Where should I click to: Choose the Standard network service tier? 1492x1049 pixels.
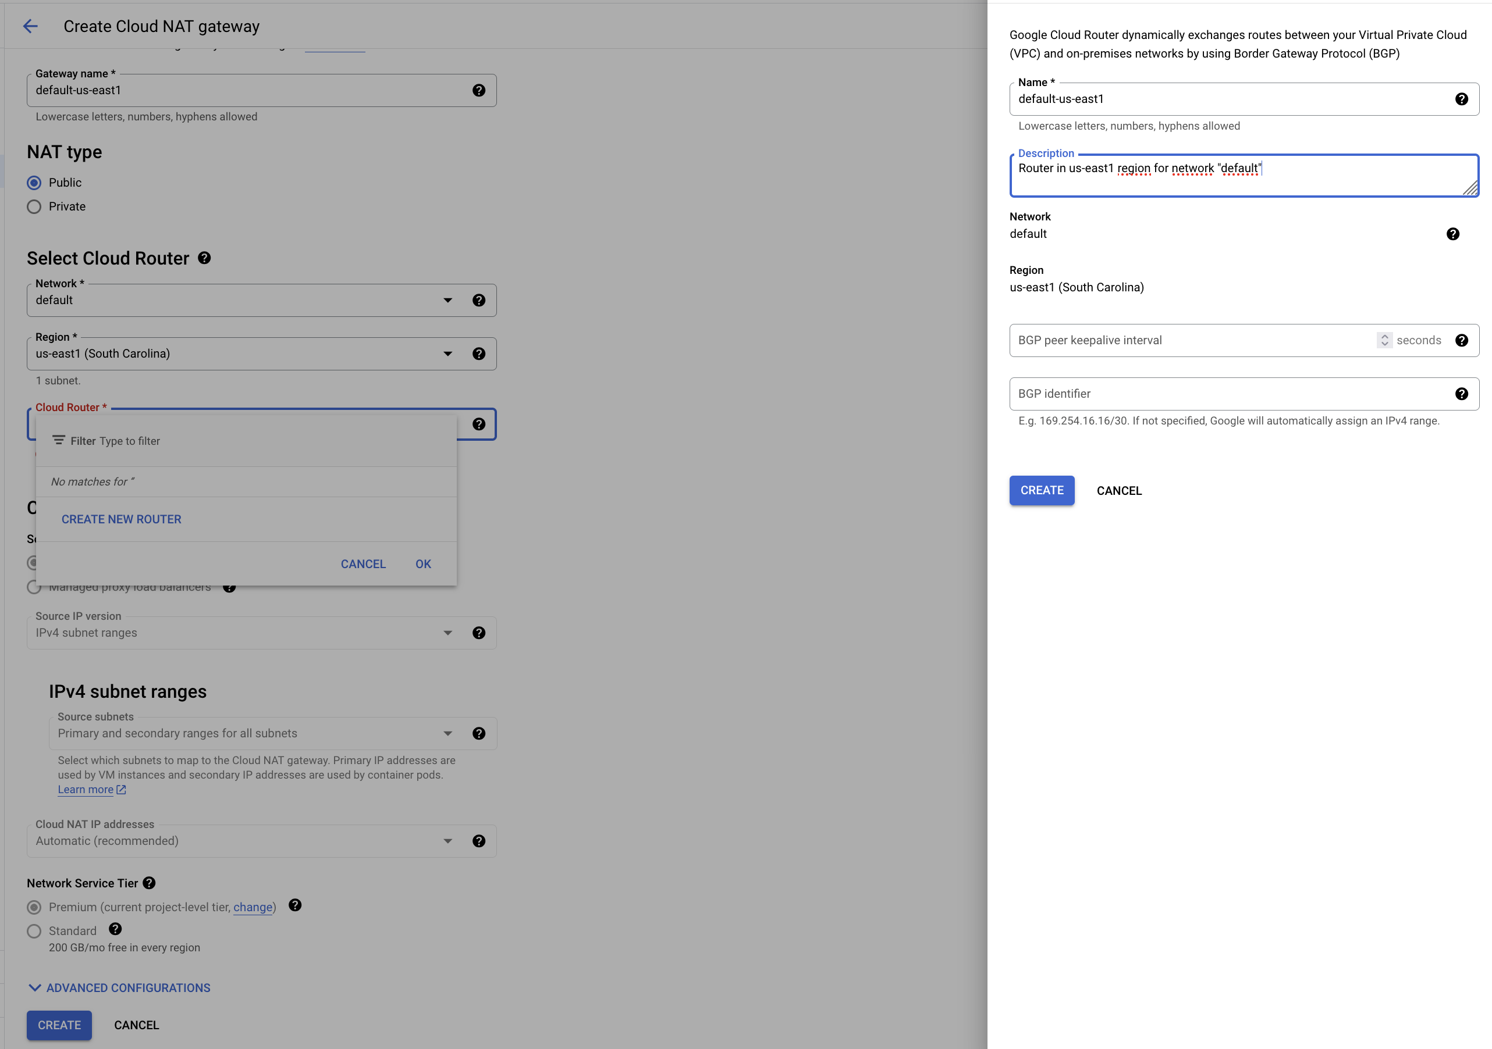point(34,931)
